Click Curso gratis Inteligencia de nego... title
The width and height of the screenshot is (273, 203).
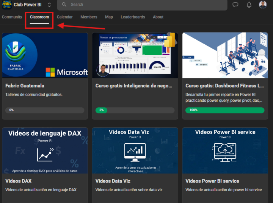click(133, 86)
